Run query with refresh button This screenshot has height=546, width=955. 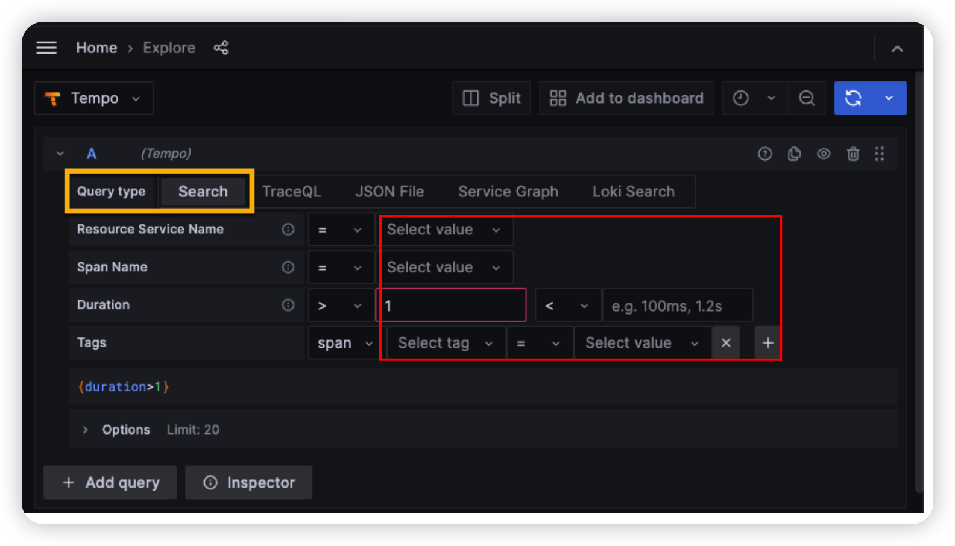pos(853,98)
